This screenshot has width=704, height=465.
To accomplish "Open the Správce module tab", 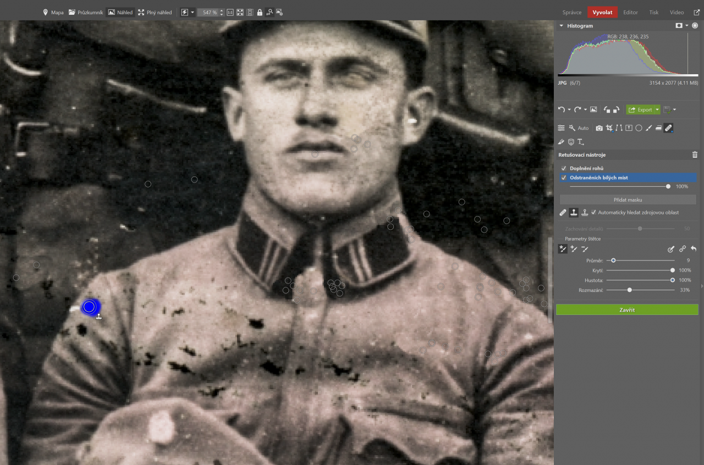I will 572,12.
